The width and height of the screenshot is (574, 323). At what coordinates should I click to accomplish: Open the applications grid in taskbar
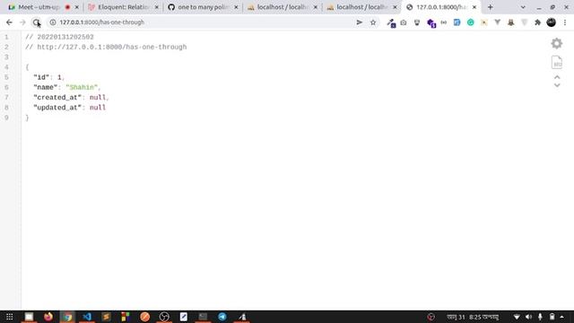10,317
